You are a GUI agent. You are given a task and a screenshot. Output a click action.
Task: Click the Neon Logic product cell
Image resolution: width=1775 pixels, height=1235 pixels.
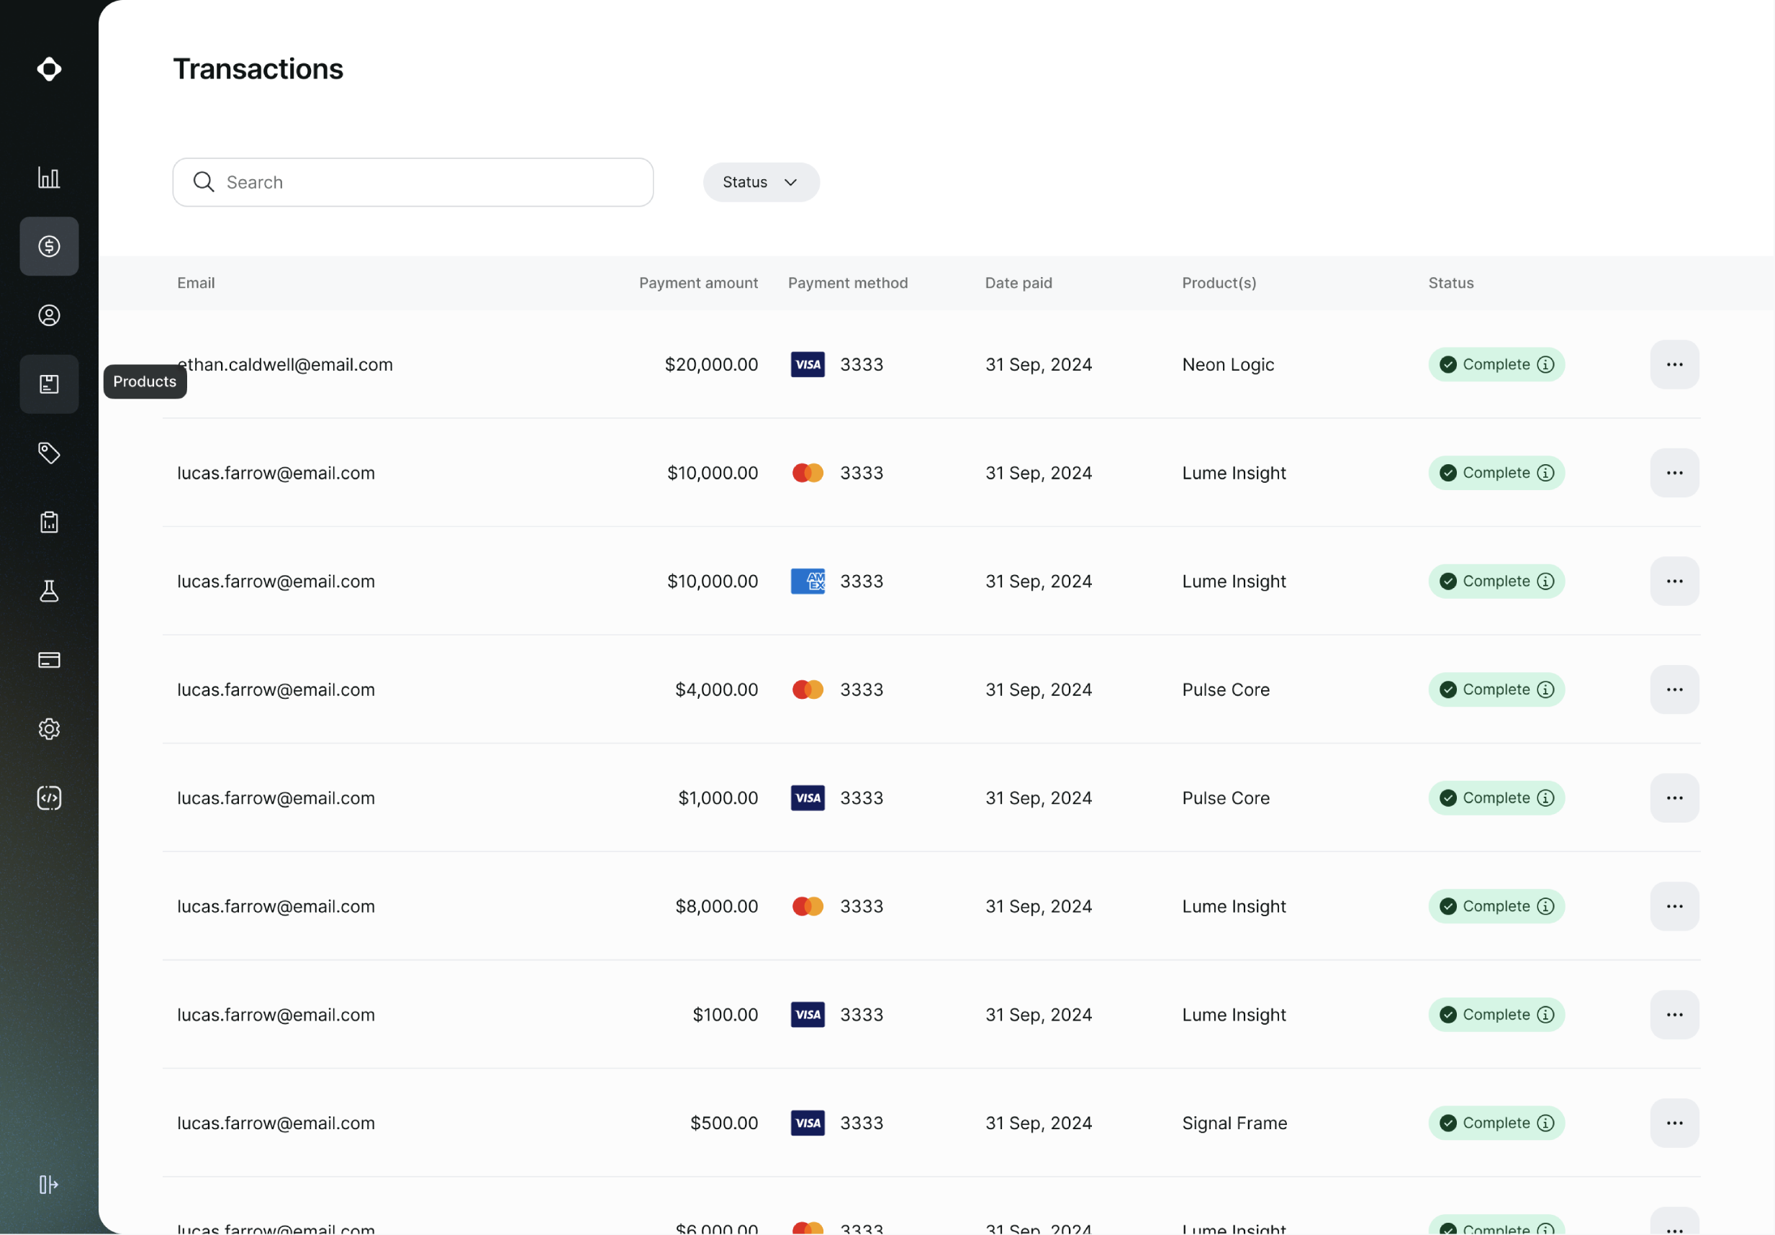click(x=1228, y=364)
